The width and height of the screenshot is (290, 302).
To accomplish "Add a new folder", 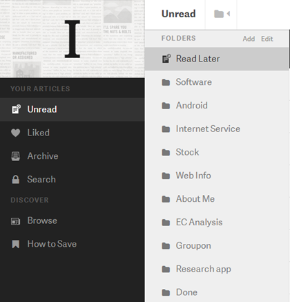I will pos(249,39).
